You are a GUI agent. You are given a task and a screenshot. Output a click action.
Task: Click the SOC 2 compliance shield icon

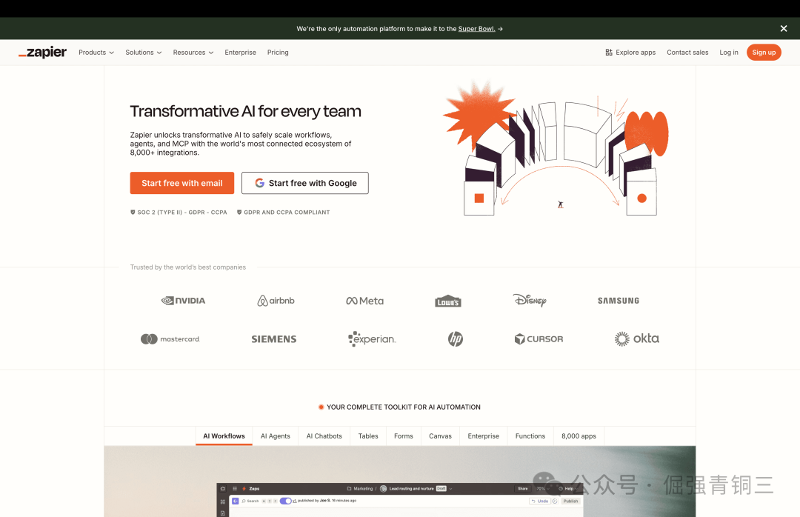coord(132,212)
